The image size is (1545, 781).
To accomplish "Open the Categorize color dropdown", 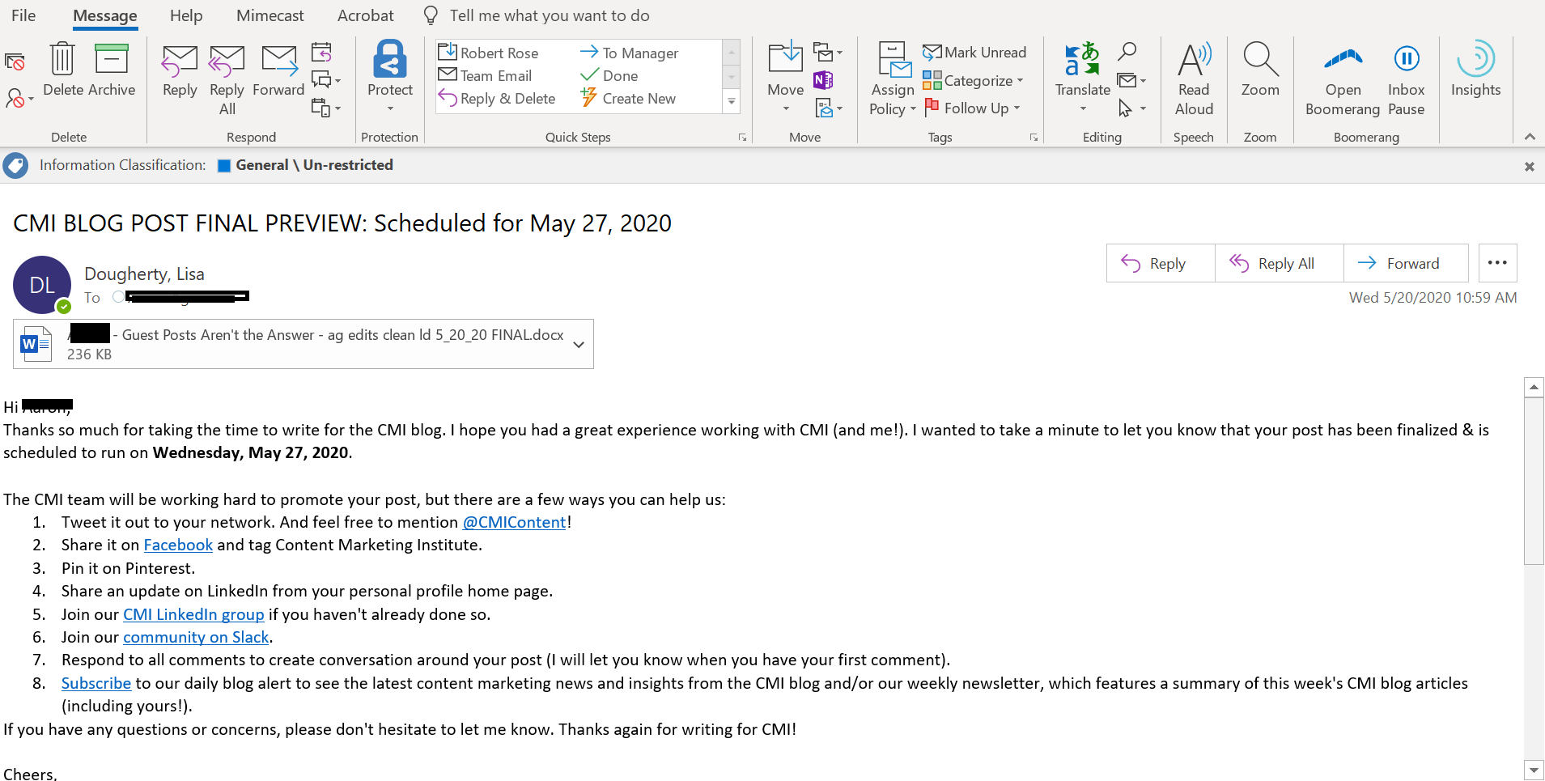I will (974, 80).
